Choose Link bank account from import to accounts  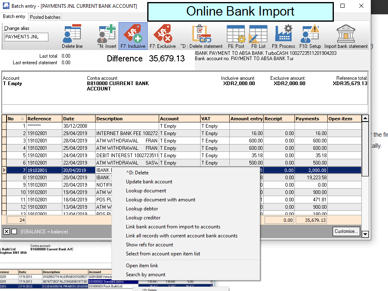(173, 227)
